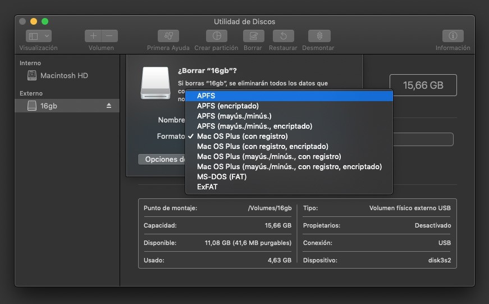The width and height of the screenshot is (489, 304).
Task: Choose MS-DOS (FAT) format
Action: point(221,176)
